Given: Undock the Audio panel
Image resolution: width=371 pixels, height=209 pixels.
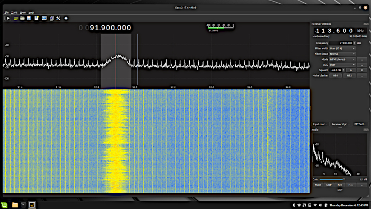Looking at the screenshot, I should (365, 130).
